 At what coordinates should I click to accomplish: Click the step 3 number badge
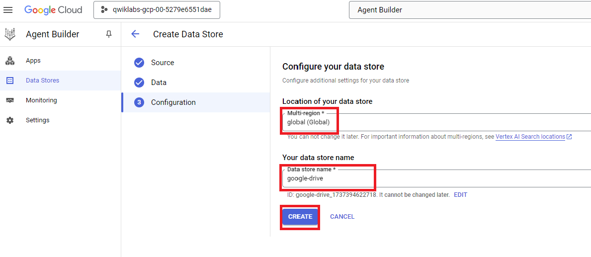(x=139, y=102)
